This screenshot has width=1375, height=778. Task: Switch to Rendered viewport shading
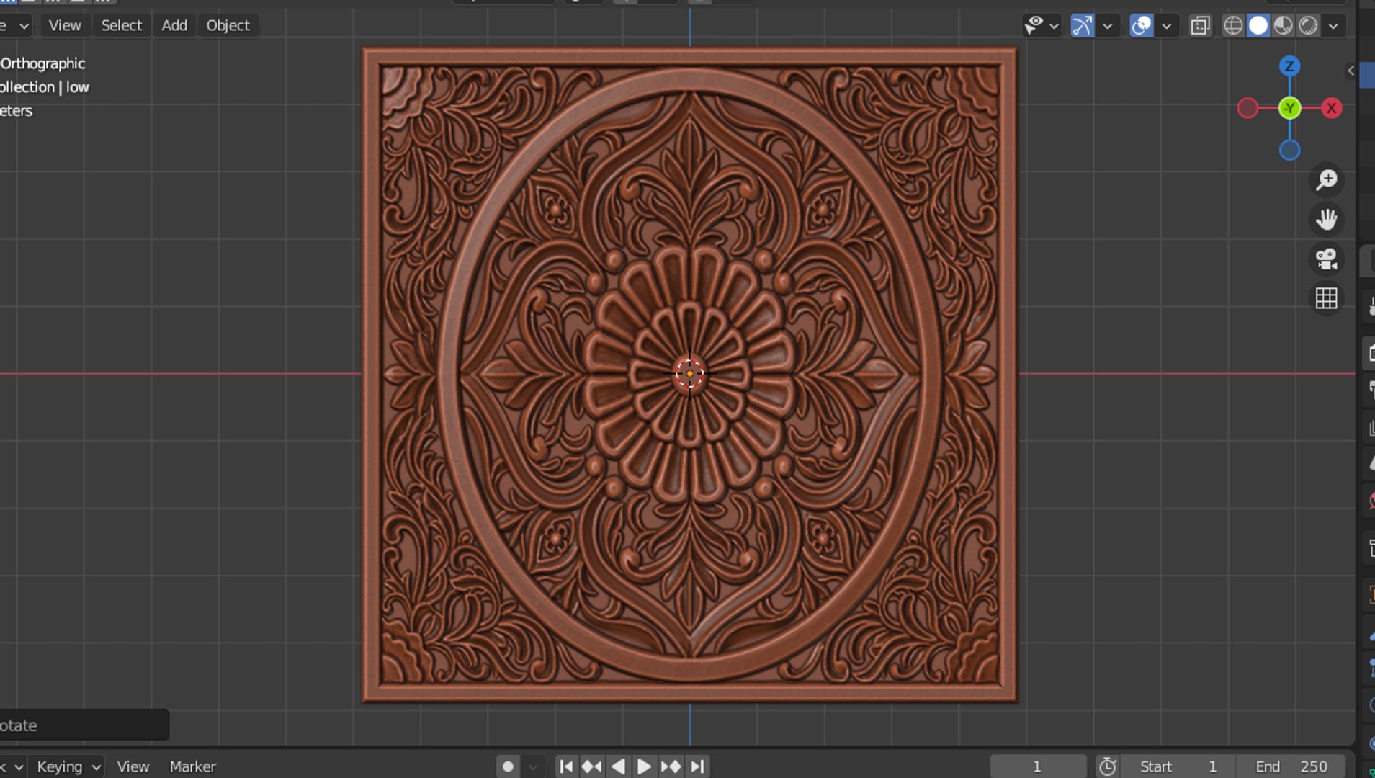[x=1309, y=26]
